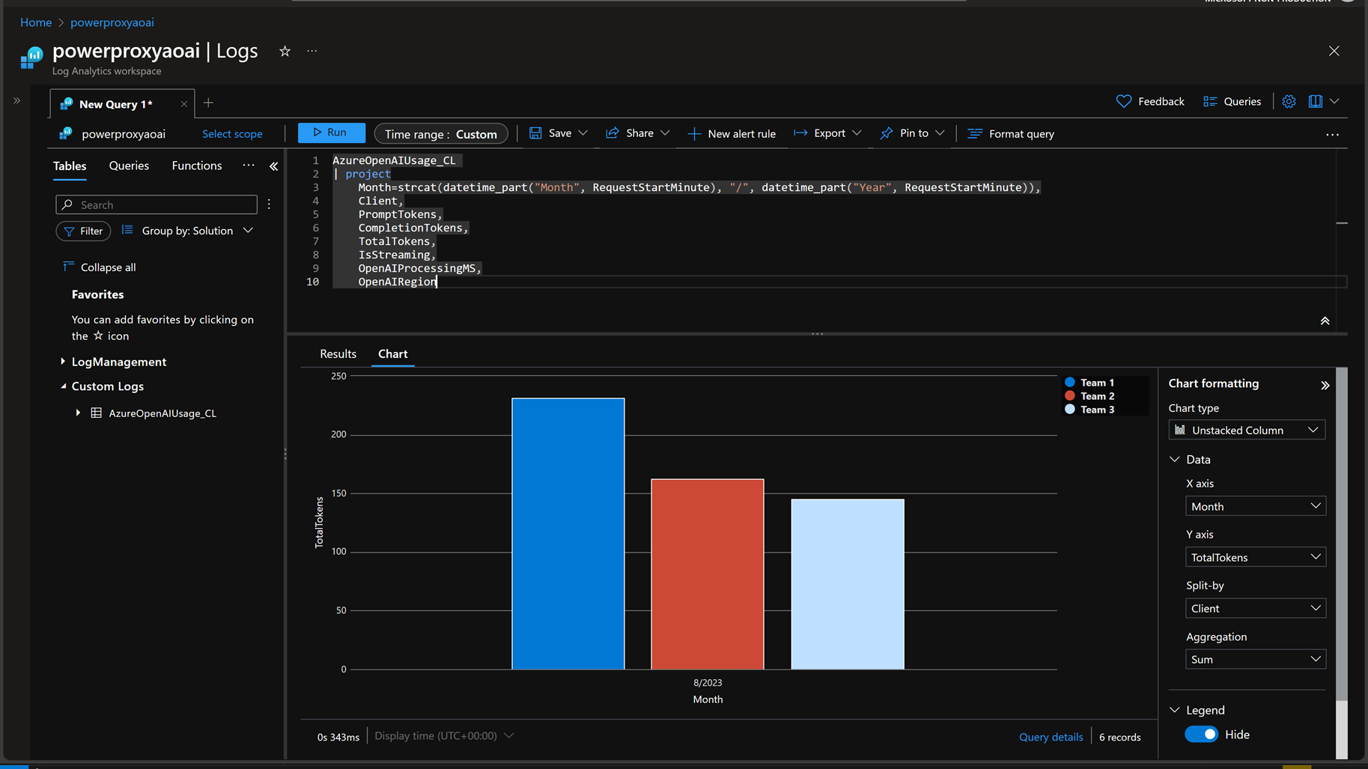Click the layout columns icon

(1315, 101)
